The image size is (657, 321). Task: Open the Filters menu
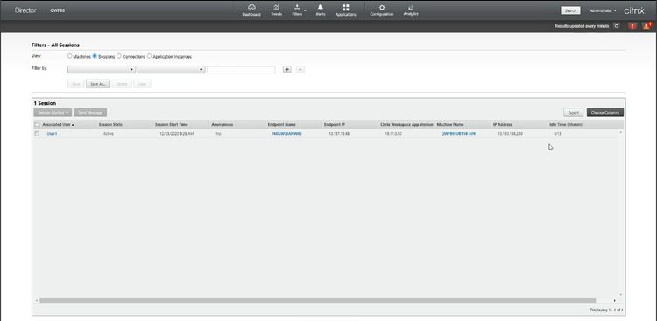pos(298,10)
